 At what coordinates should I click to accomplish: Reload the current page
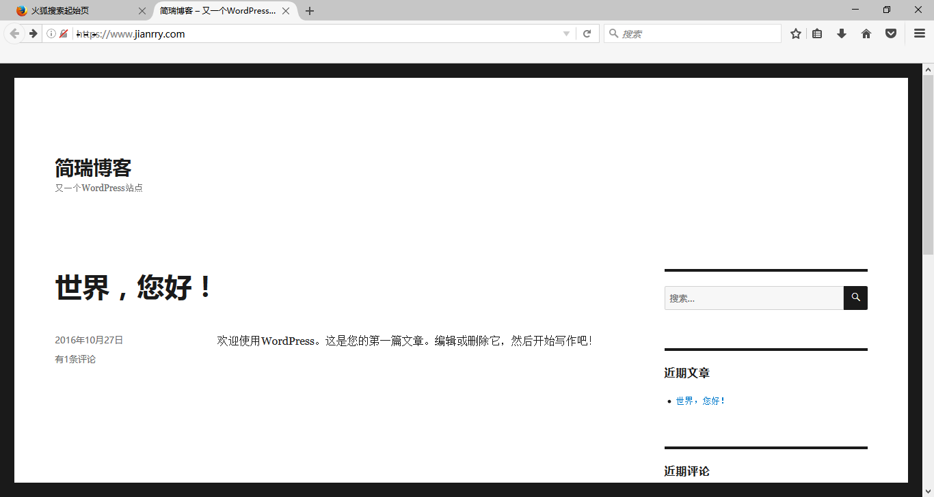587,33
